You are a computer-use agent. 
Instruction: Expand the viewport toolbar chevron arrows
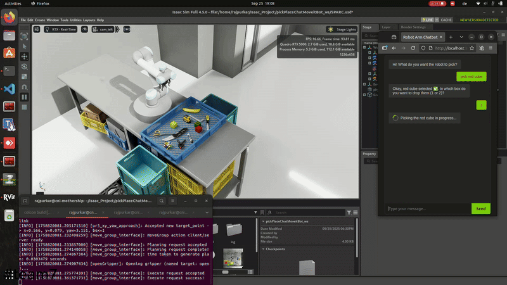point(117,29)
